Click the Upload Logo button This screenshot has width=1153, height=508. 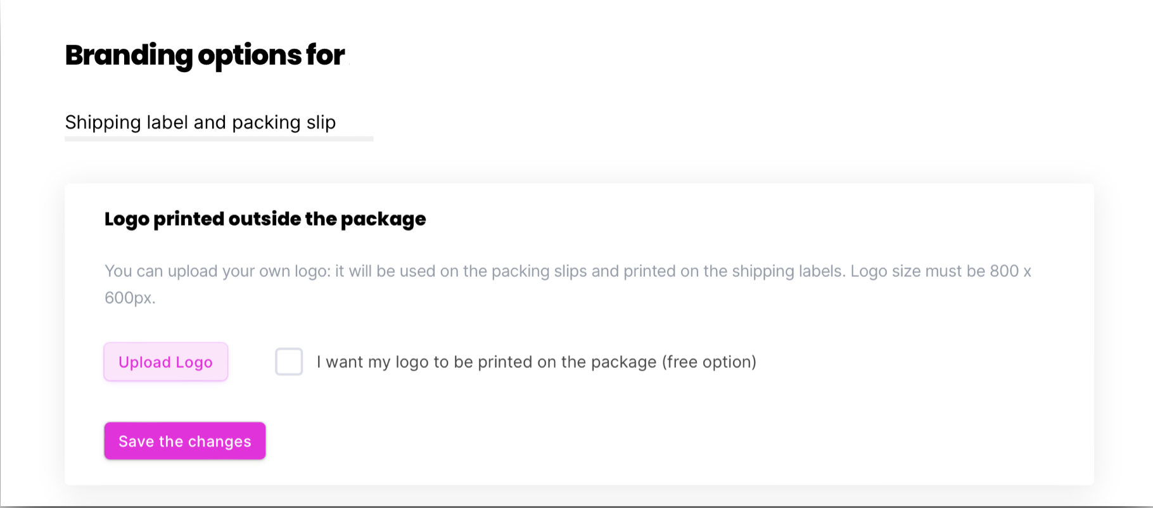point(165,362)
